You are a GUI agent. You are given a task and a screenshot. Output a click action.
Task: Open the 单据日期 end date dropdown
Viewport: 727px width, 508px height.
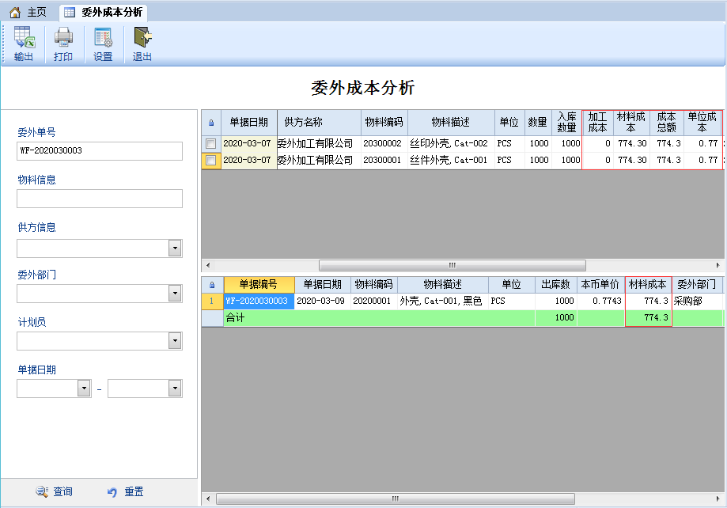(x=175, y=389)
